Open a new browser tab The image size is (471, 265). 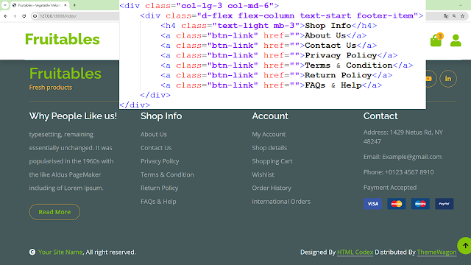(74, 5)
